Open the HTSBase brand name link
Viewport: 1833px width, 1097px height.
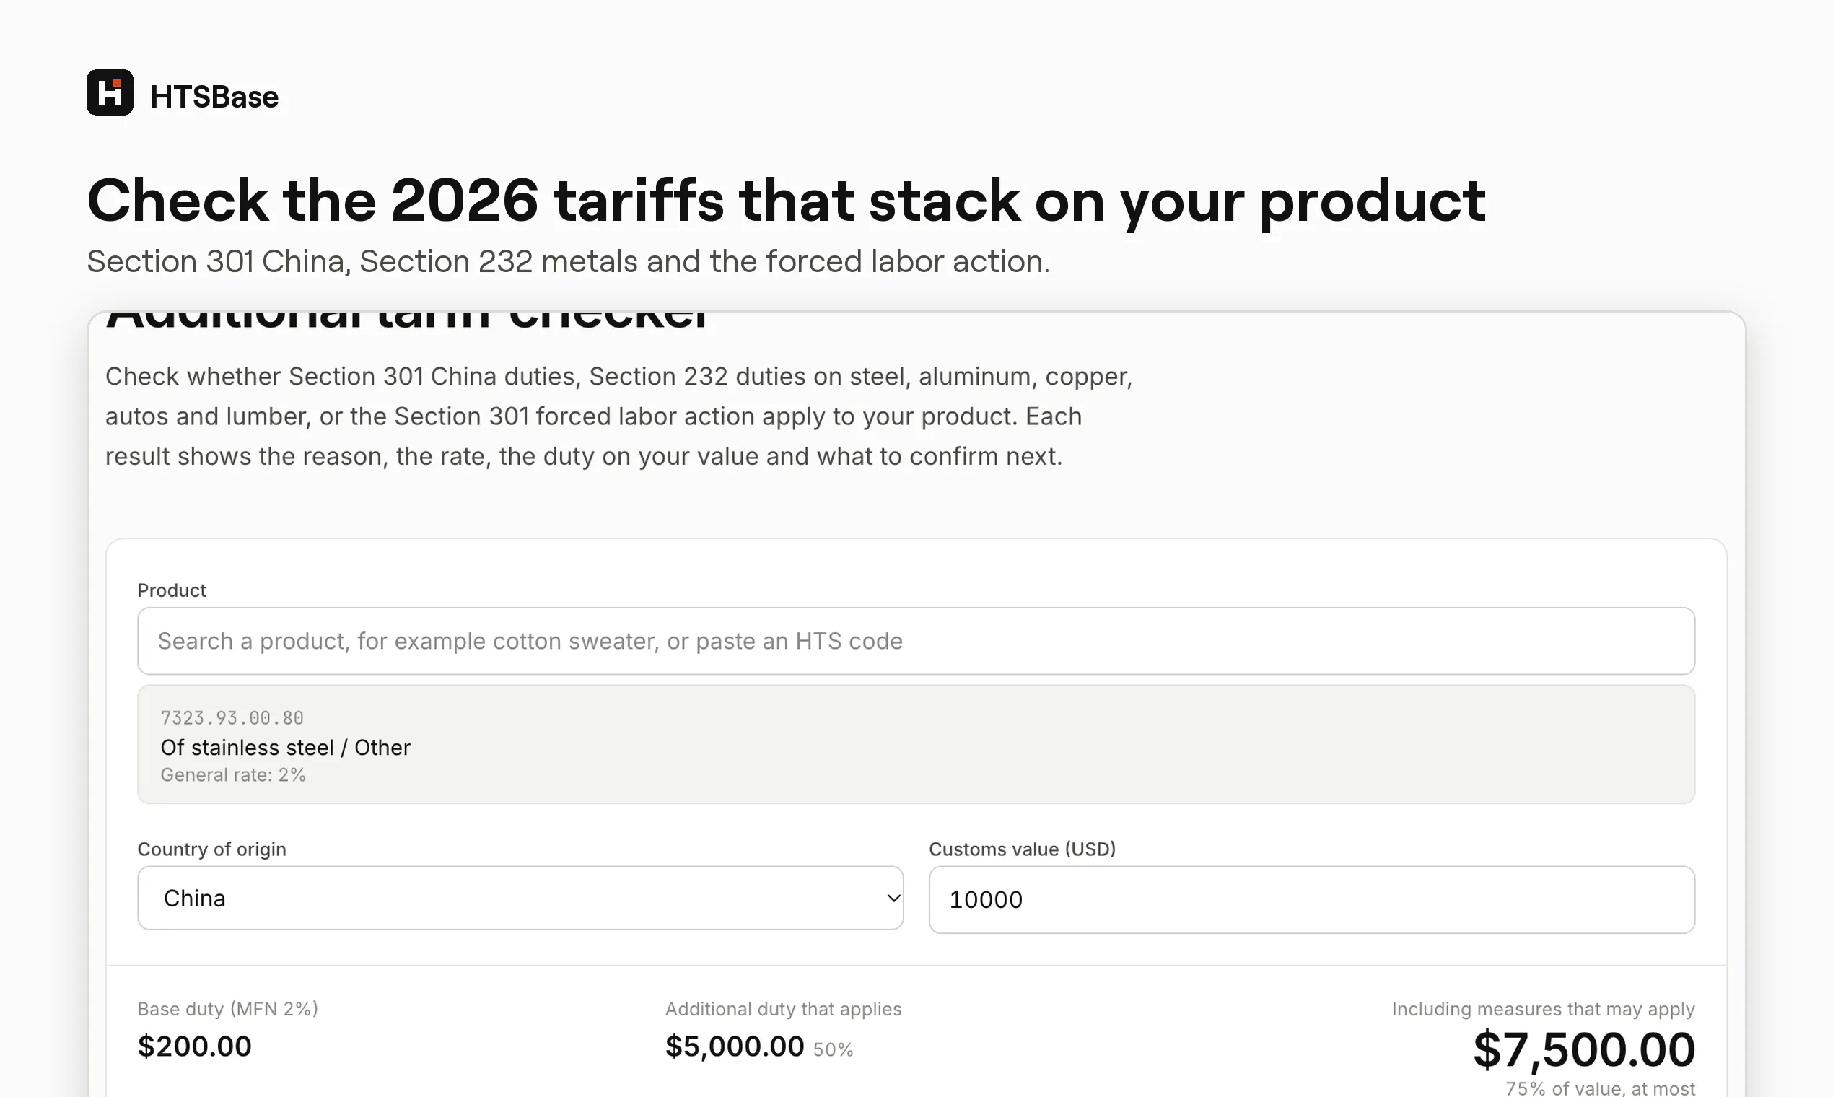(214, 97)
